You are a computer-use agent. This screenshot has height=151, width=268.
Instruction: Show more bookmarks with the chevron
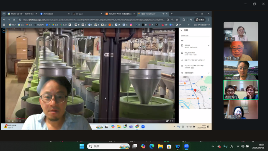click(x=189, y=25)
